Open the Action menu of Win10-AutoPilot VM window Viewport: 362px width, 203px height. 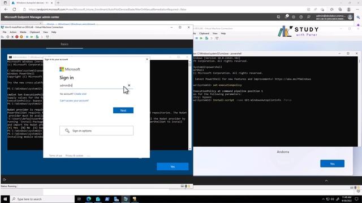pyautogui.click(x=13, y=32)
